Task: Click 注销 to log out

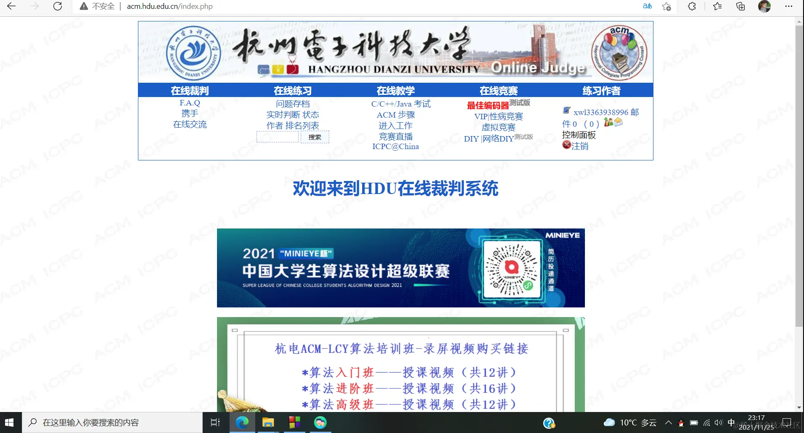Action: pyautogui.click(x=580, y=146)
